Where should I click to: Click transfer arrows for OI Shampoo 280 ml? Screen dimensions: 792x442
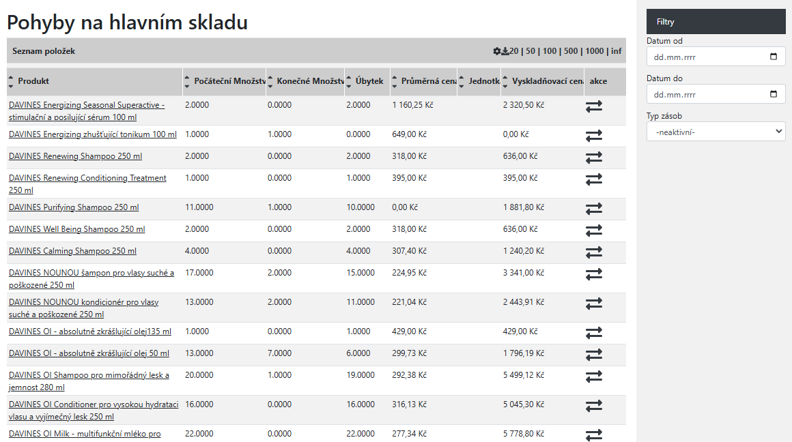click(x=593, y=377)
